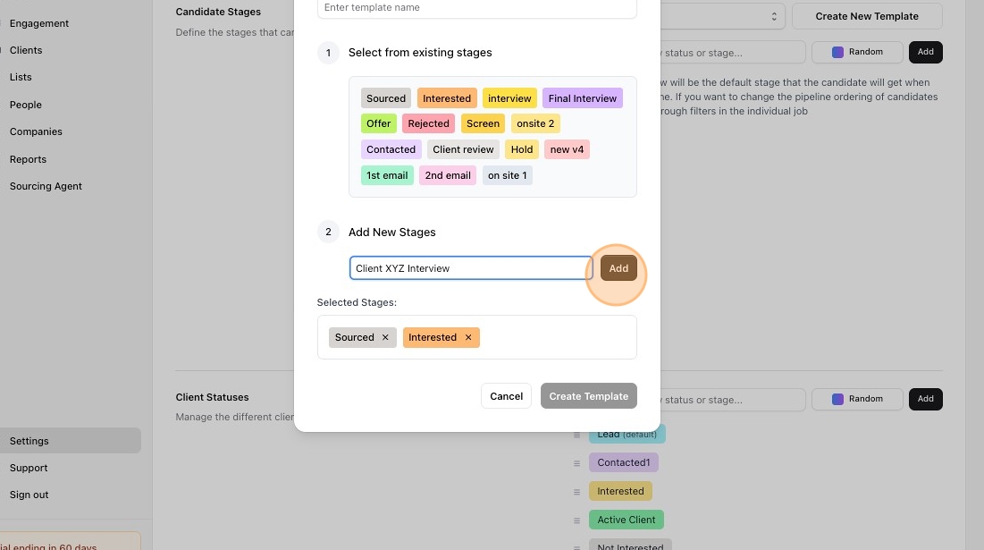Select the Screen stage chip
This screenshot has height=550, width=984.
[x=484, y=123]
